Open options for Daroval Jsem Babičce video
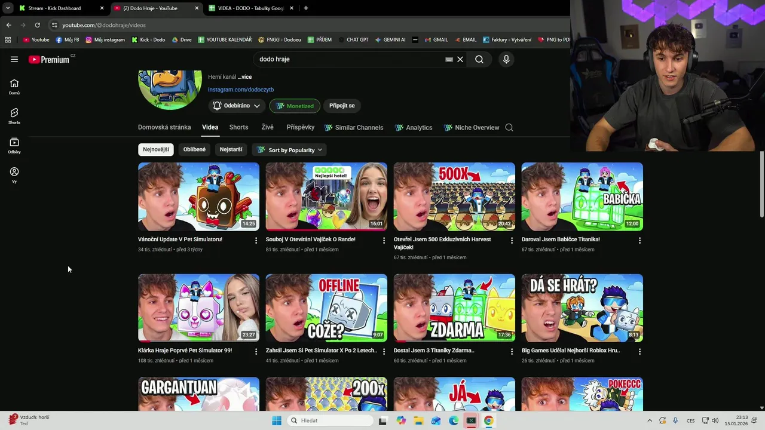 (639, 240)
